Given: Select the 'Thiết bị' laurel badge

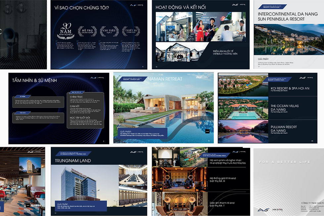Looking at the screenshot, I should (131, 31).
